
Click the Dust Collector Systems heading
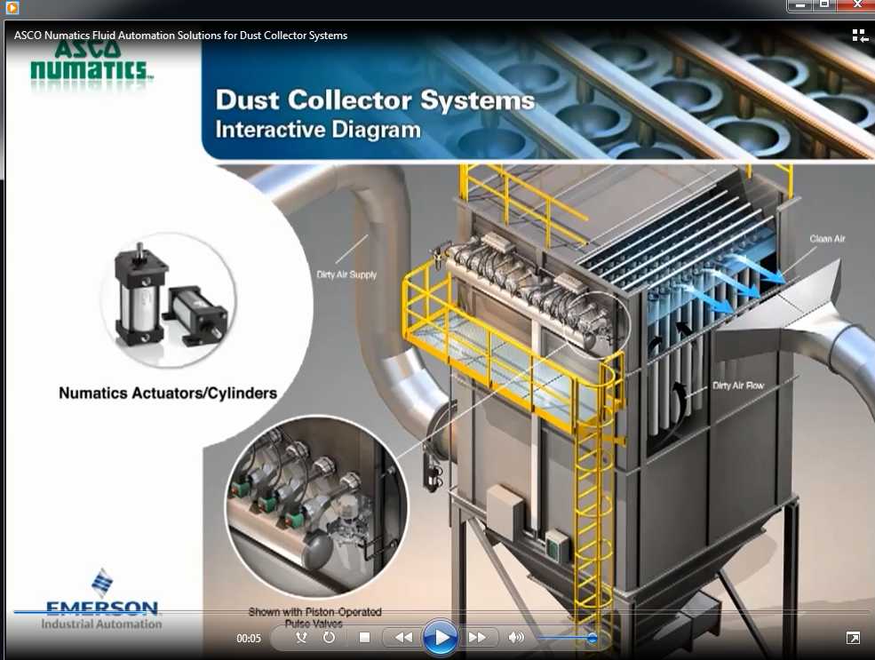pyautogui.click(x=375, y=100)
